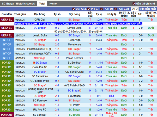
Task: Click the 1/2H column header
Action: click(141, 14)
